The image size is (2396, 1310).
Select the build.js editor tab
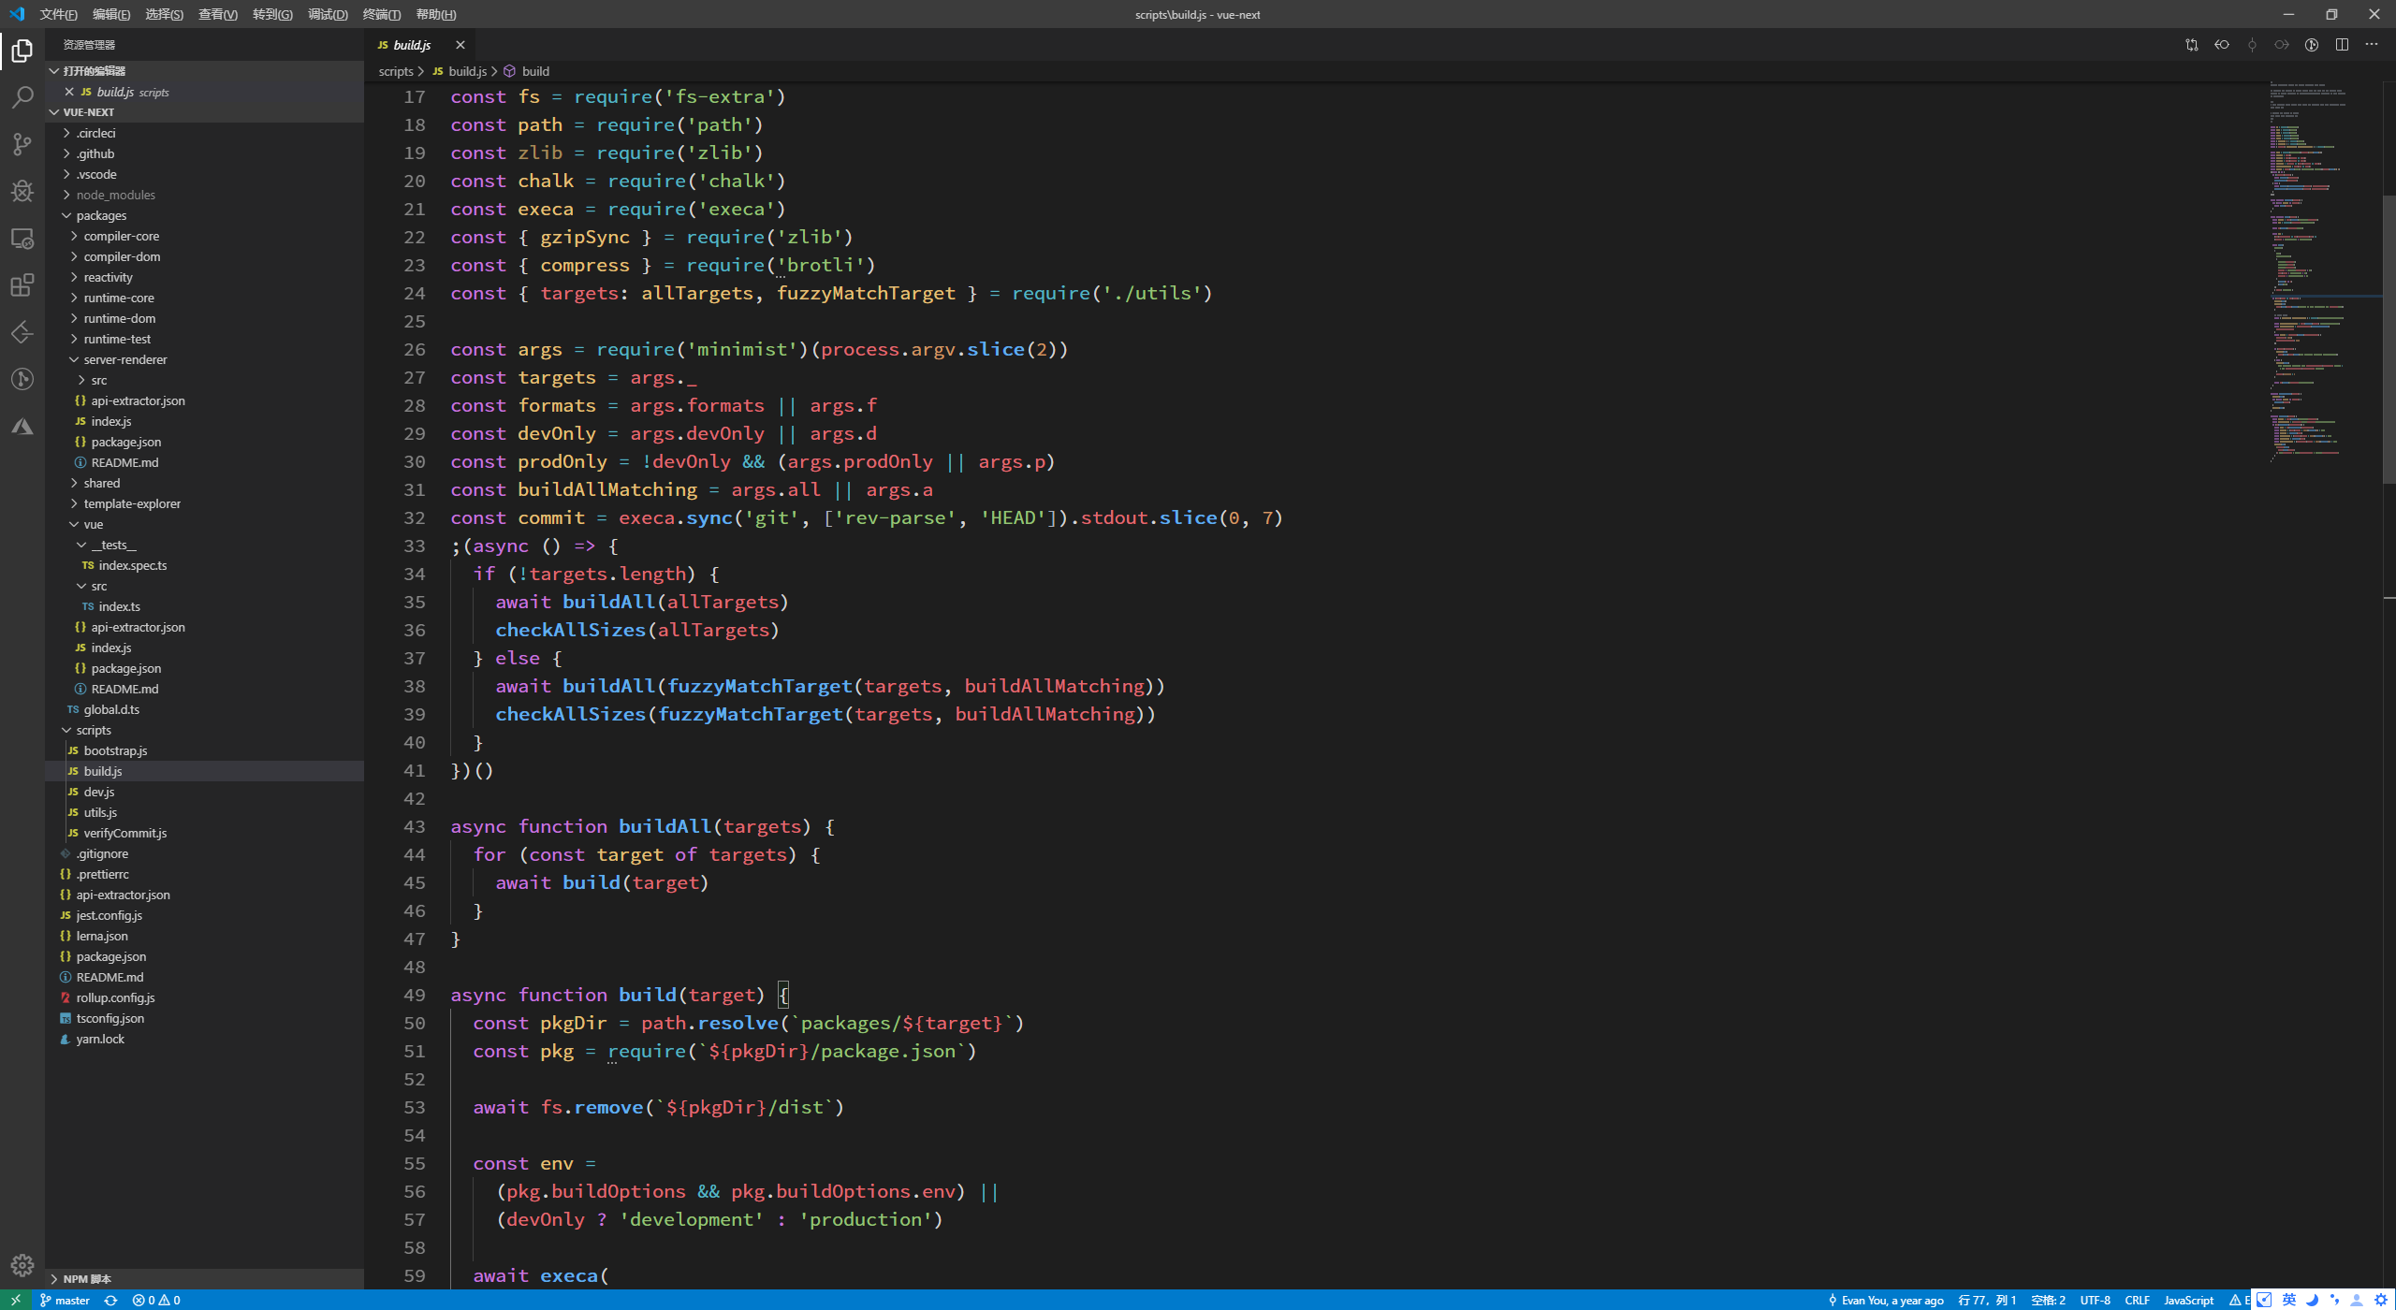pyautogui.click(x=411, y=45)
